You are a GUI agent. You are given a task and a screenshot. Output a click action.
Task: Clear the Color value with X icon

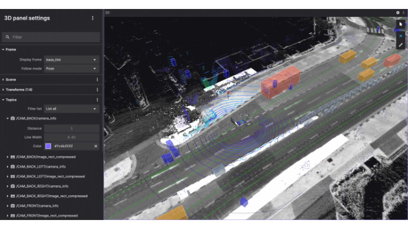click(96, 146)
